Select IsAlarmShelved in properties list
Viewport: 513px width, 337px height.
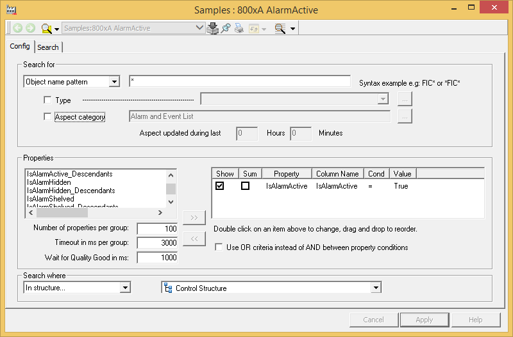(51, 199)
